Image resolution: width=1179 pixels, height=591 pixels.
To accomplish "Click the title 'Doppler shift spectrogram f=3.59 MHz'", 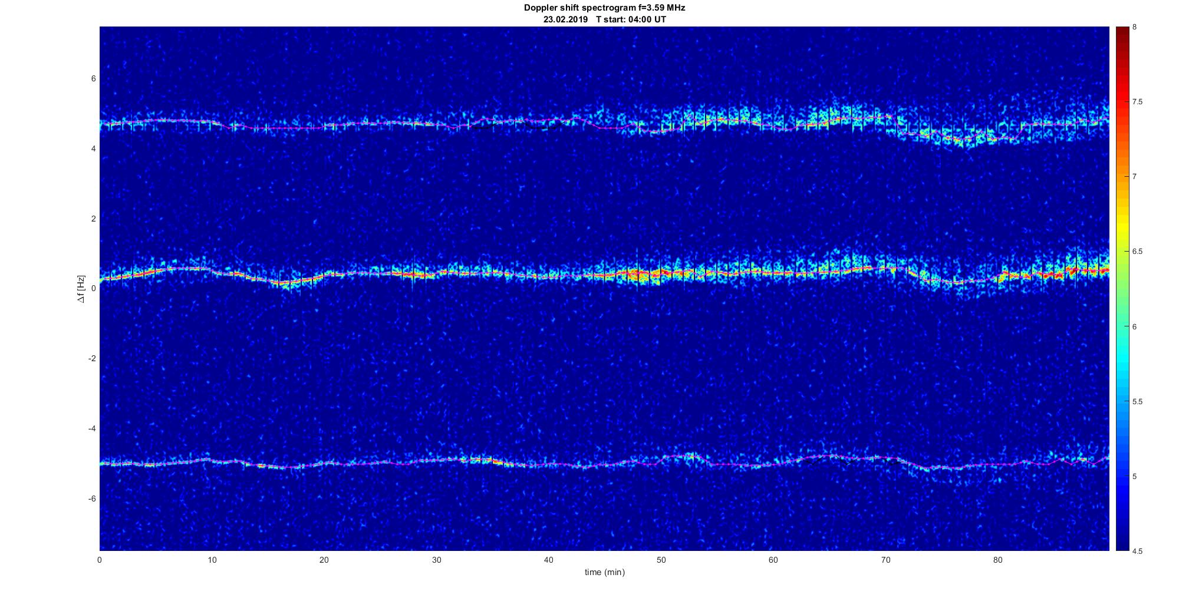I will point(605,8).
